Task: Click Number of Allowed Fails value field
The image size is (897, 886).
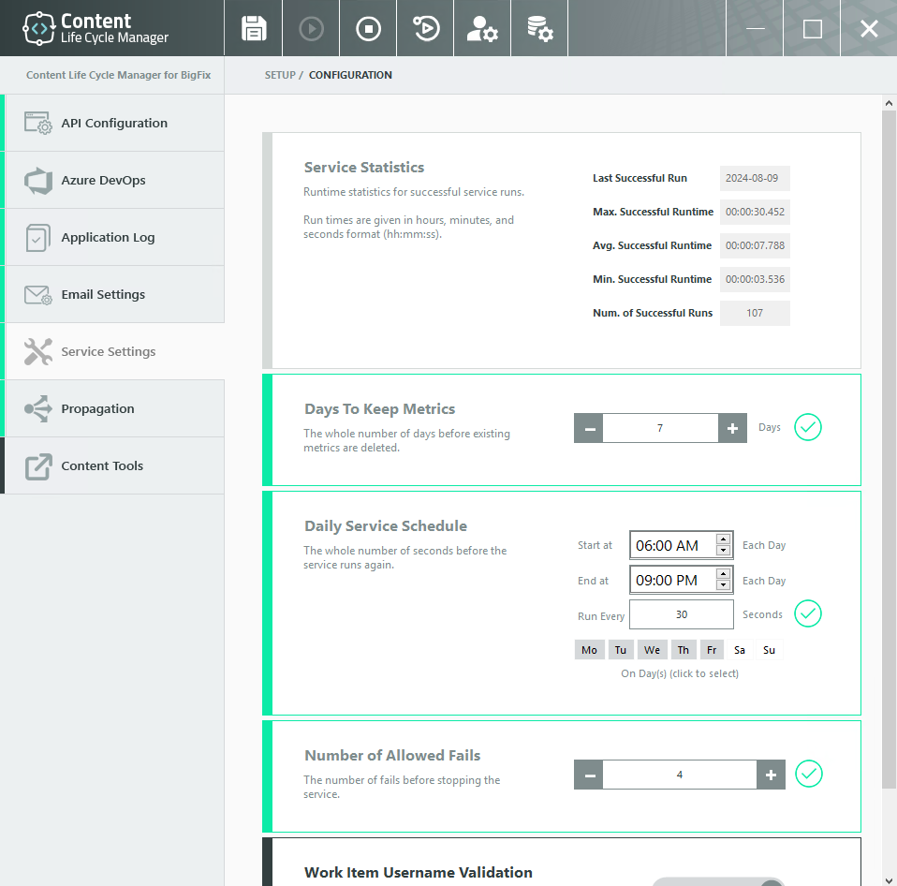Action: pyautogui.click(x=680, y=775)
